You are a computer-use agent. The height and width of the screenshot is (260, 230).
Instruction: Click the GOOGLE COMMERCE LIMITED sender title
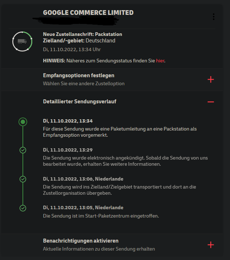coord(88,13)
